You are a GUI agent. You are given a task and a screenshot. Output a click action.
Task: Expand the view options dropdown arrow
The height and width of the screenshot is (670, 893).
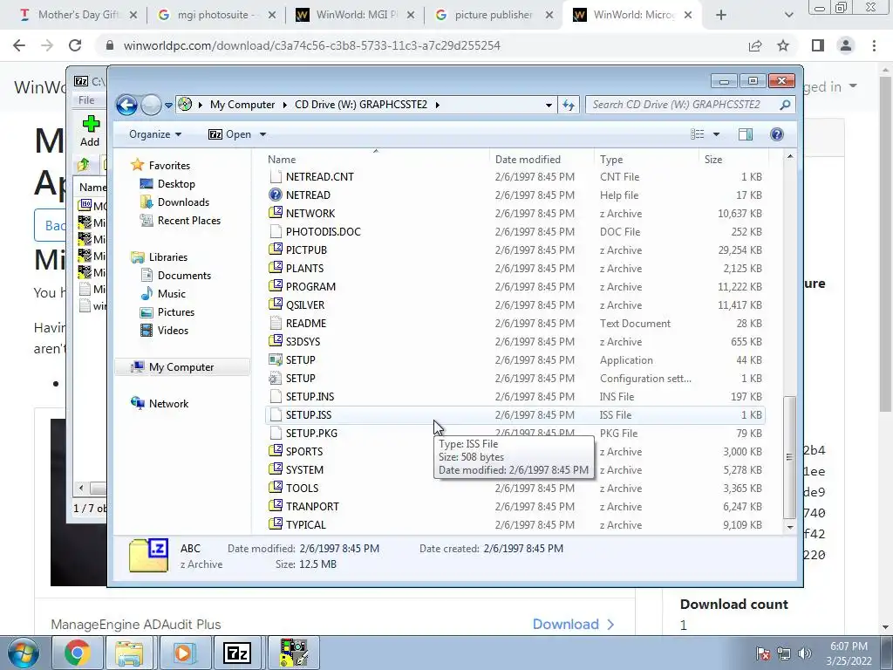click(717, 134)
